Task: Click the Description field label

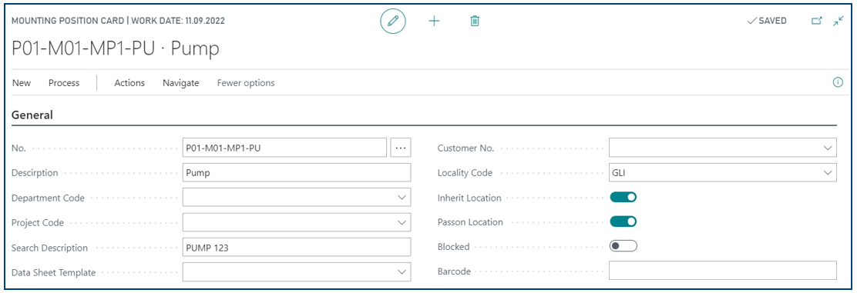Action: [x=35, y=173]
